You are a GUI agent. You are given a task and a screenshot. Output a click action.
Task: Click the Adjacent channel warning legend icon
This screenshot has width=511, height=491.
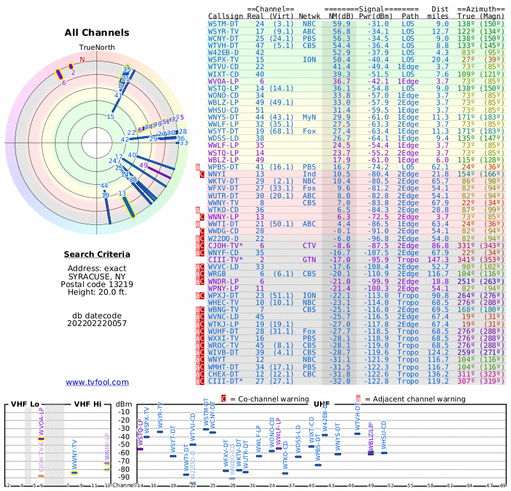click(x=358, y=399)
